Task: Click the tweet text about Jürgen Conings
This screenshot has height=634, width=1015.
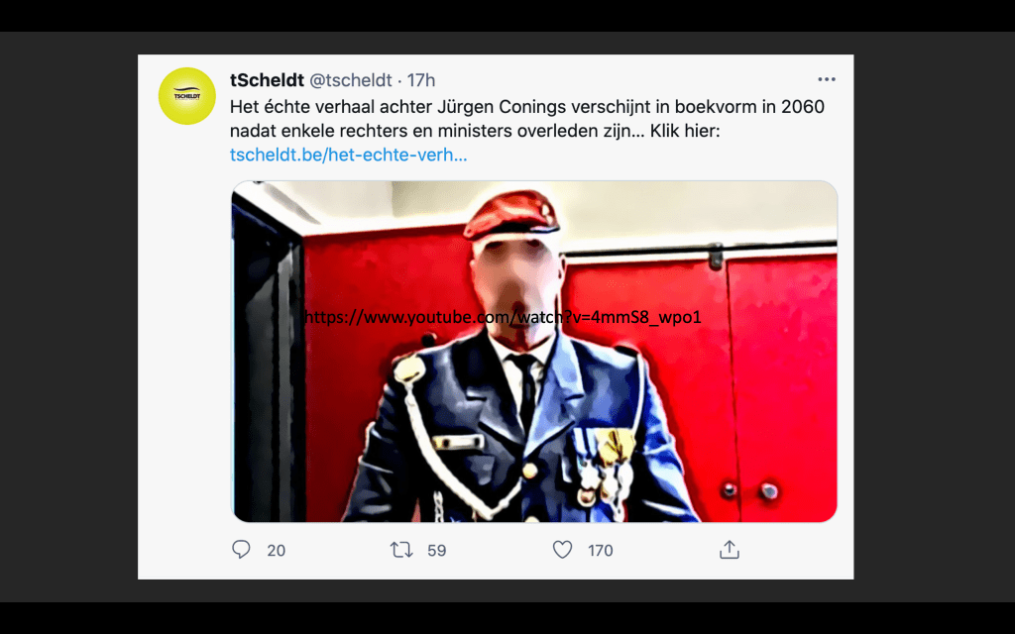Action: tap(527, 119)
